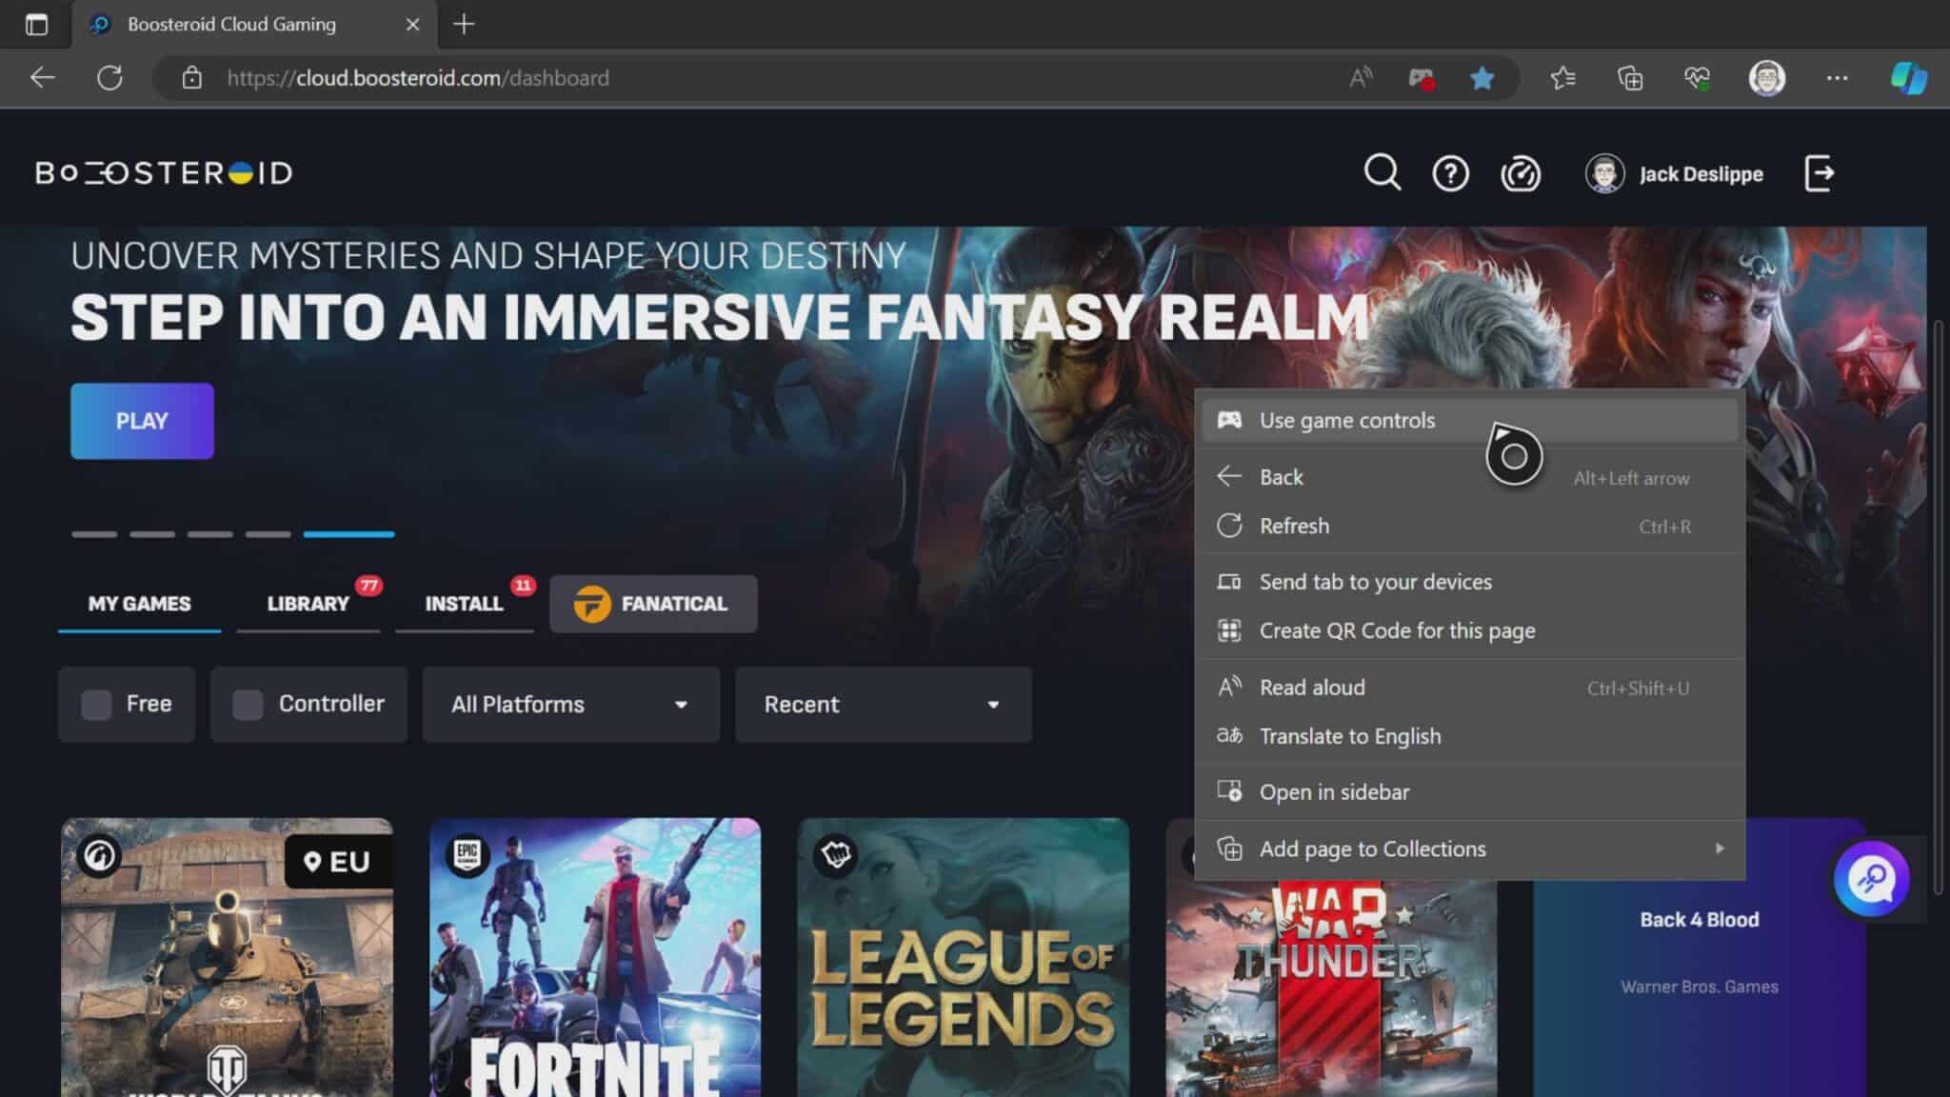Open the FANATICAL store section

(x=653, y=603)
